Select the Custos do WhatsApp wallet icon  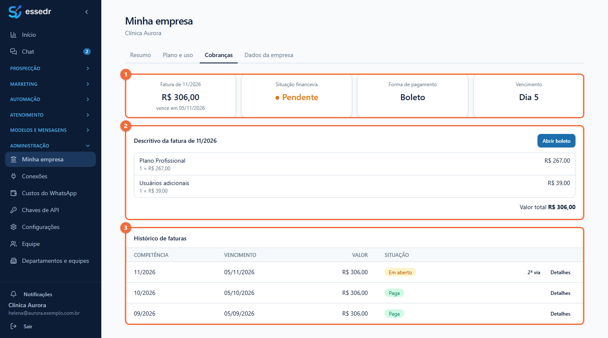point(14,193)
